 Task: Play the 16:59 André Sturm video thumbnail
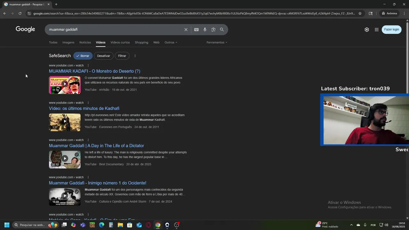point(65,197)
